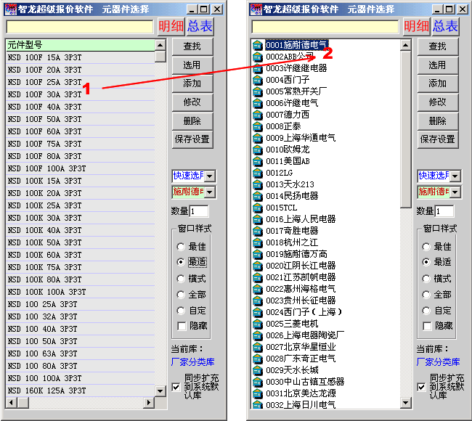Open the 快速选 dropdown in right window
Viewport: 472px width, 421px height.
pos(455,176)
